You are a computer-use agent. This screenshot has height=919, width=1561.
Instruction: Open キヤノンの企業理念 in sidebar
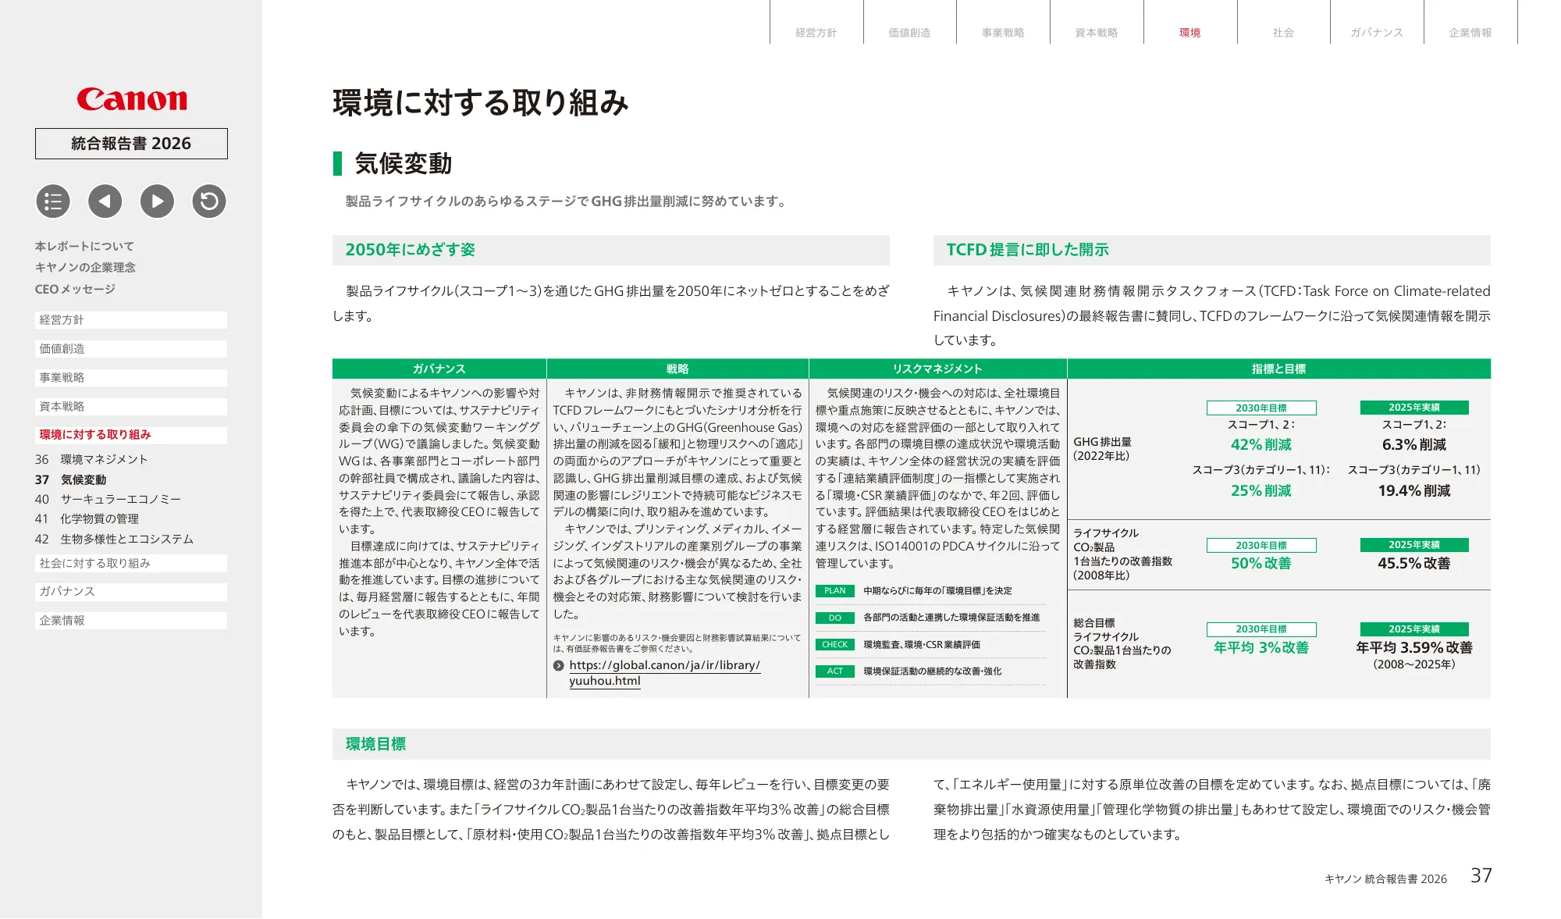pyautogui.click(x=85, y=267)
